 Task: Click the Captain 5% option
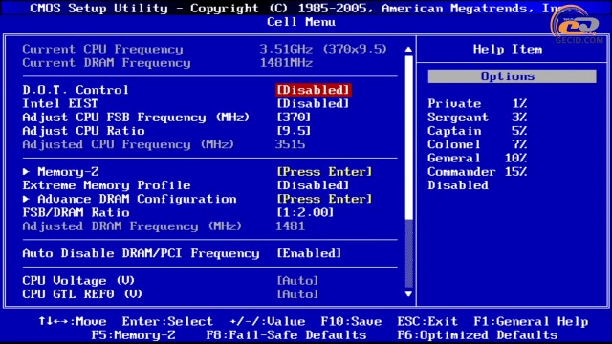(x=477, y=131)
